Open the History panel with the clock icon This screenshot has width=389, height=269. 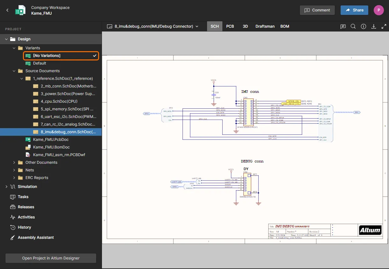pos(25,227)
